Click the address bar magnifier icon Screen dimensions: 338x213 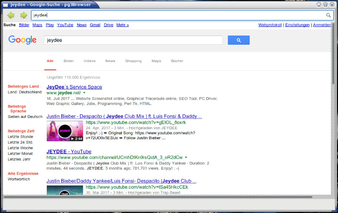(x=328, y=15)
